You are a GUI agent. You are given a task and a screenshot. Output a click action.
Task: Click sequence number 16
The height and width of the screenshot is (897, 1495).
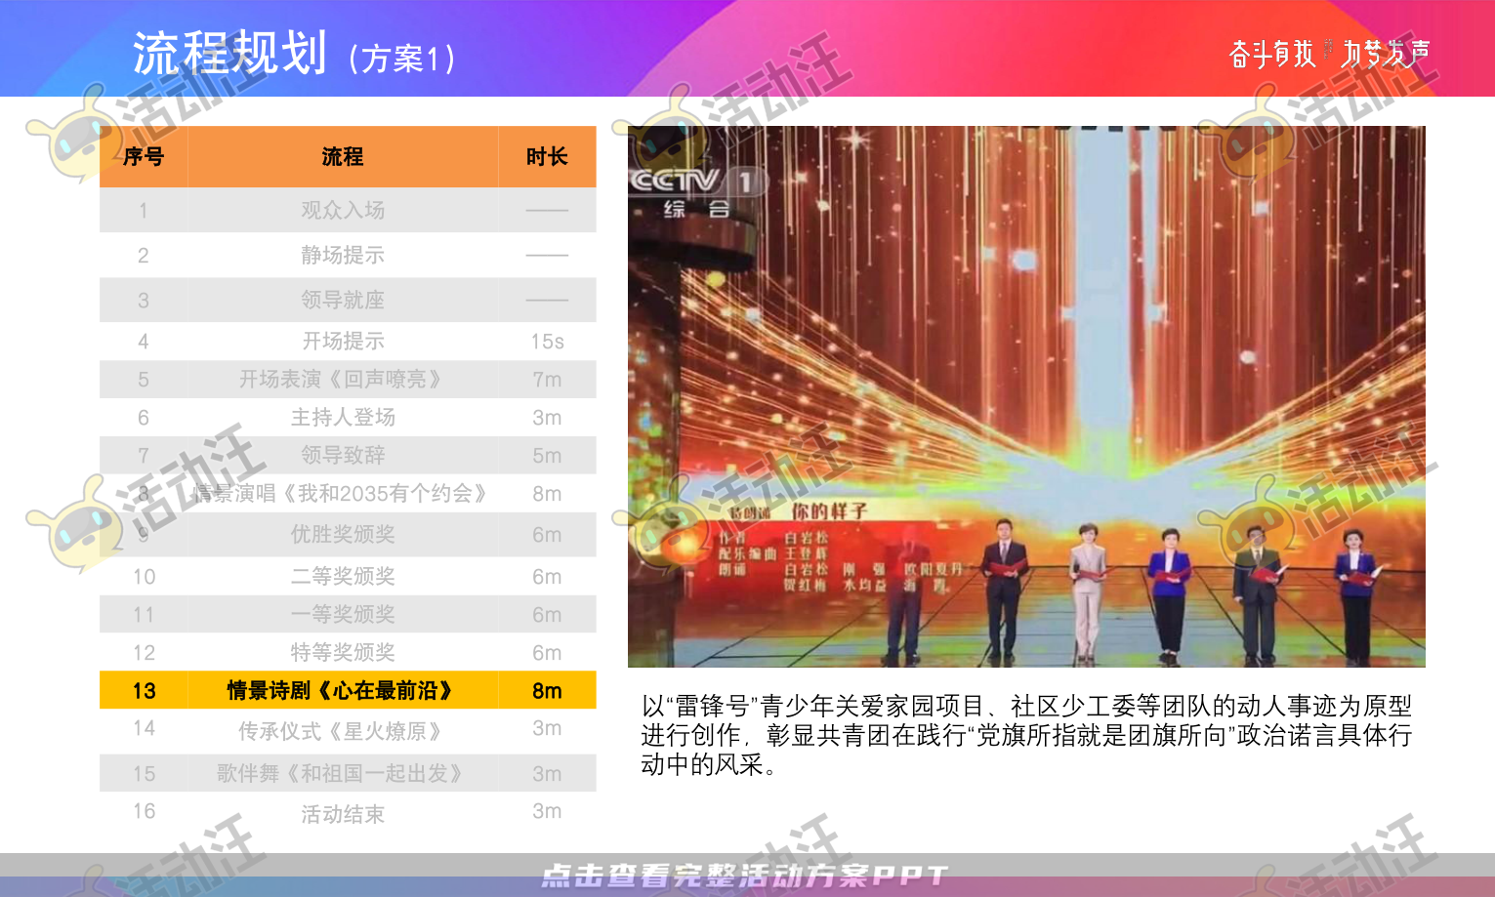pos(144,811)
